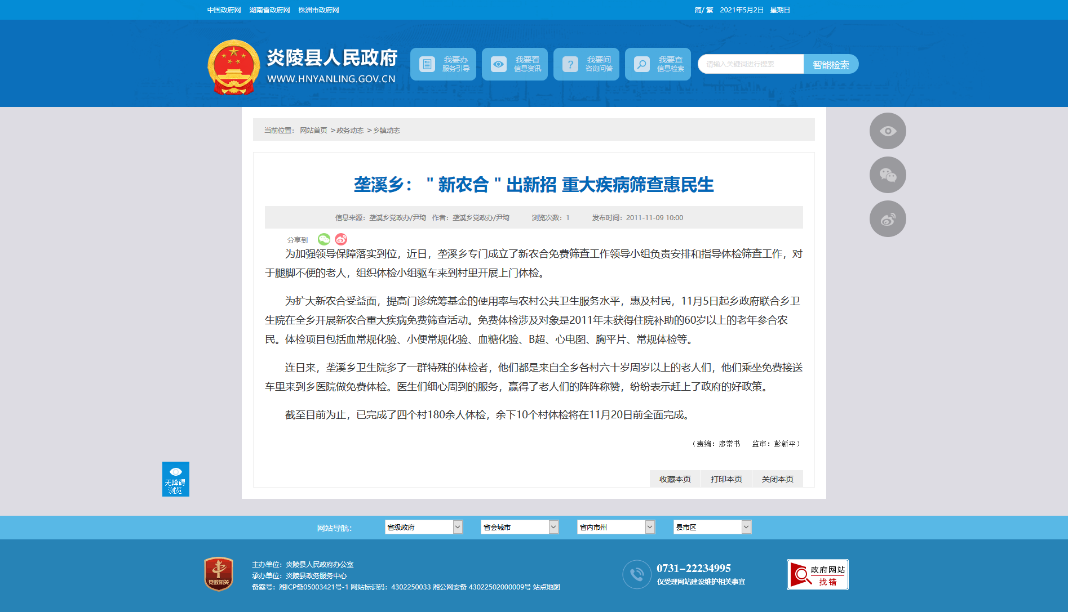Image resolution: width=1068 pixels, height=612 pixels.
Task: Click the keyword search input field
Action: [x=750, y=64]
